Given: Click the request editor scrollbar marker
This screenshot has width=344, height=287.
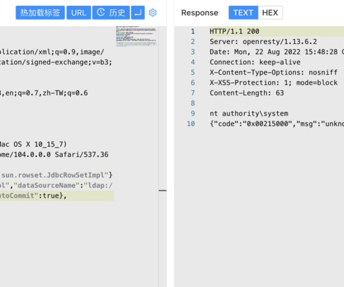Looking at the screenshot, I should click(x=162, y=190).
